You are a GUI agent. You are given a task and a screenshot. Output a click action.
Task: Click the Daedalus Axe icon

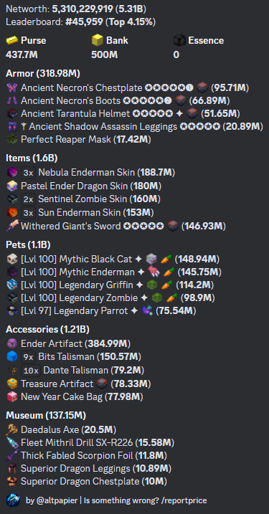(11, 429)
